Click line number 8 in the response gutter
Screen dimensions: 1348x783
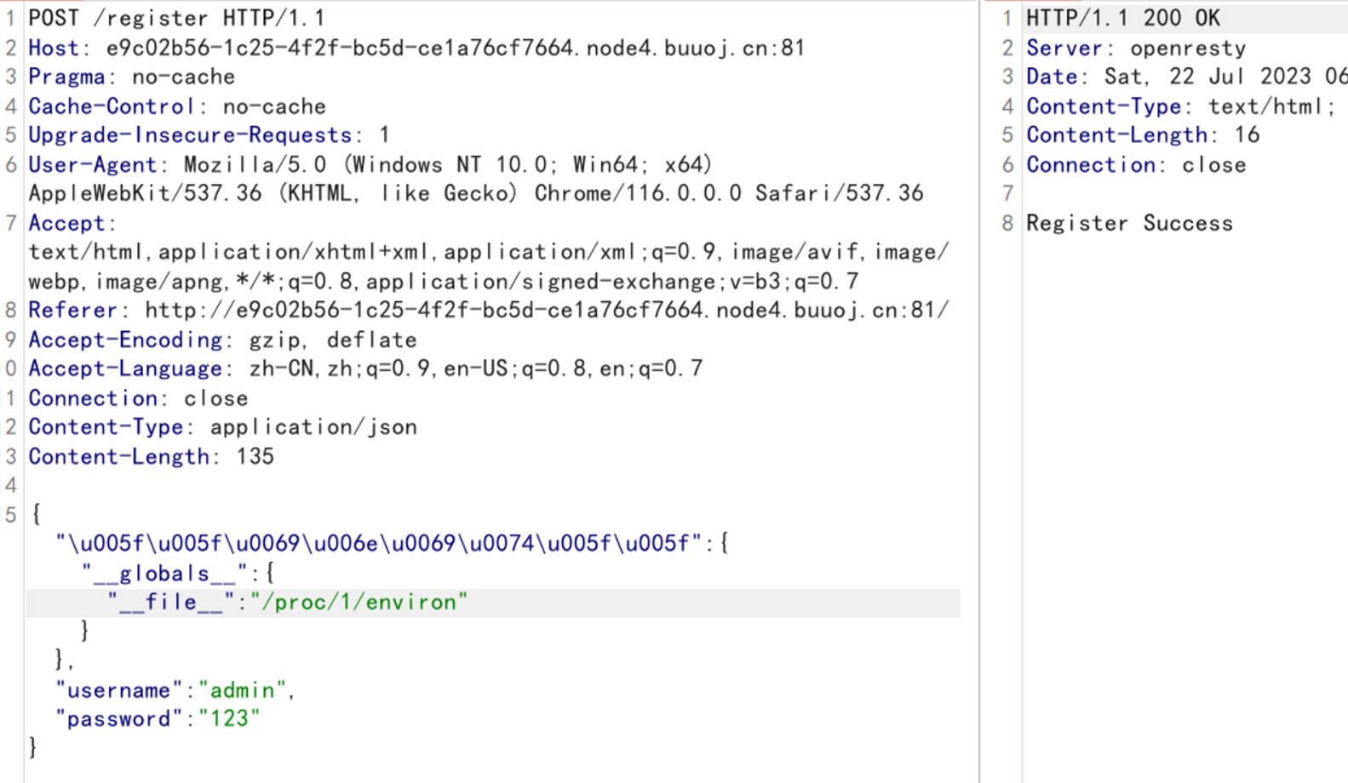click(1007, 223)
